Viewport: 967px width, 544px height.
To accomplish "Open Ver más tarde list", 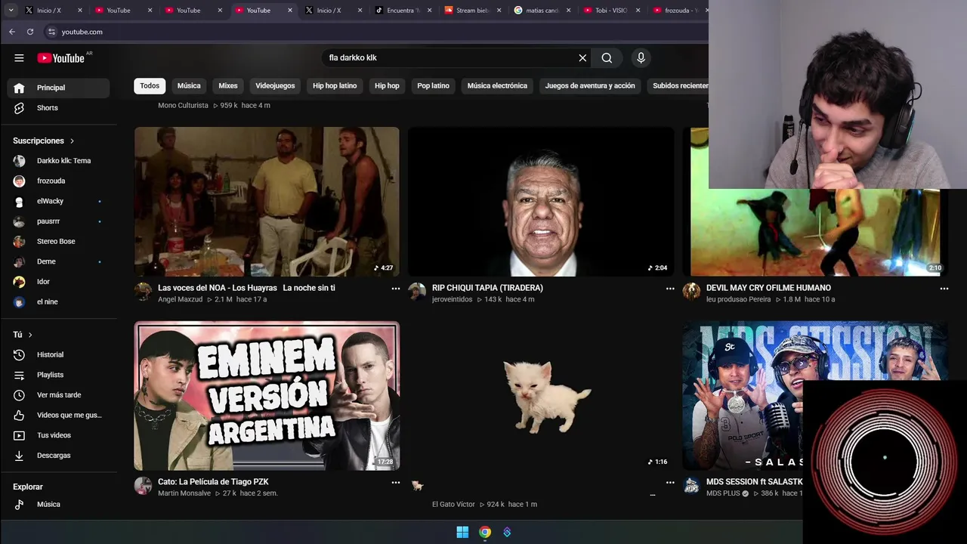I will (58, 395).
